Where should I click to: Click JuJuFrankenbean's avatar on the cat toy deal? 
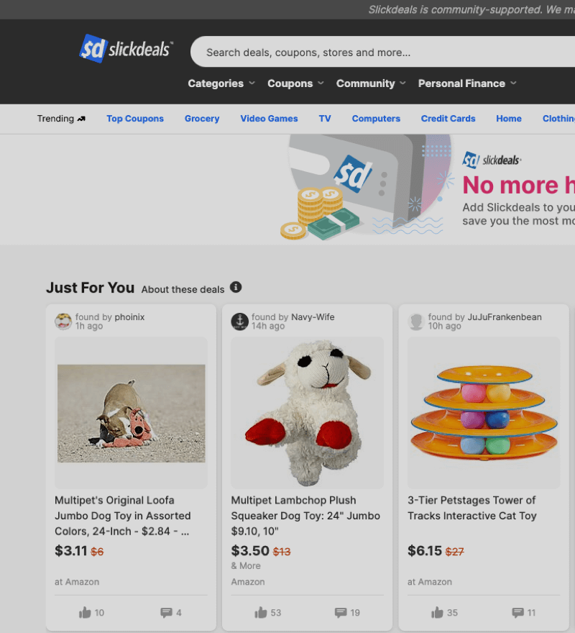point(416,322)
